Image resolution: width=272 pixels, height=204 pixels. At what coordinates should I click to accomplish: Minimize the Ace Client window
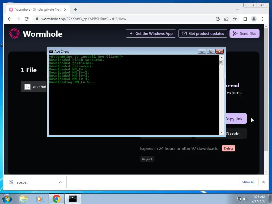coord(202,52)
